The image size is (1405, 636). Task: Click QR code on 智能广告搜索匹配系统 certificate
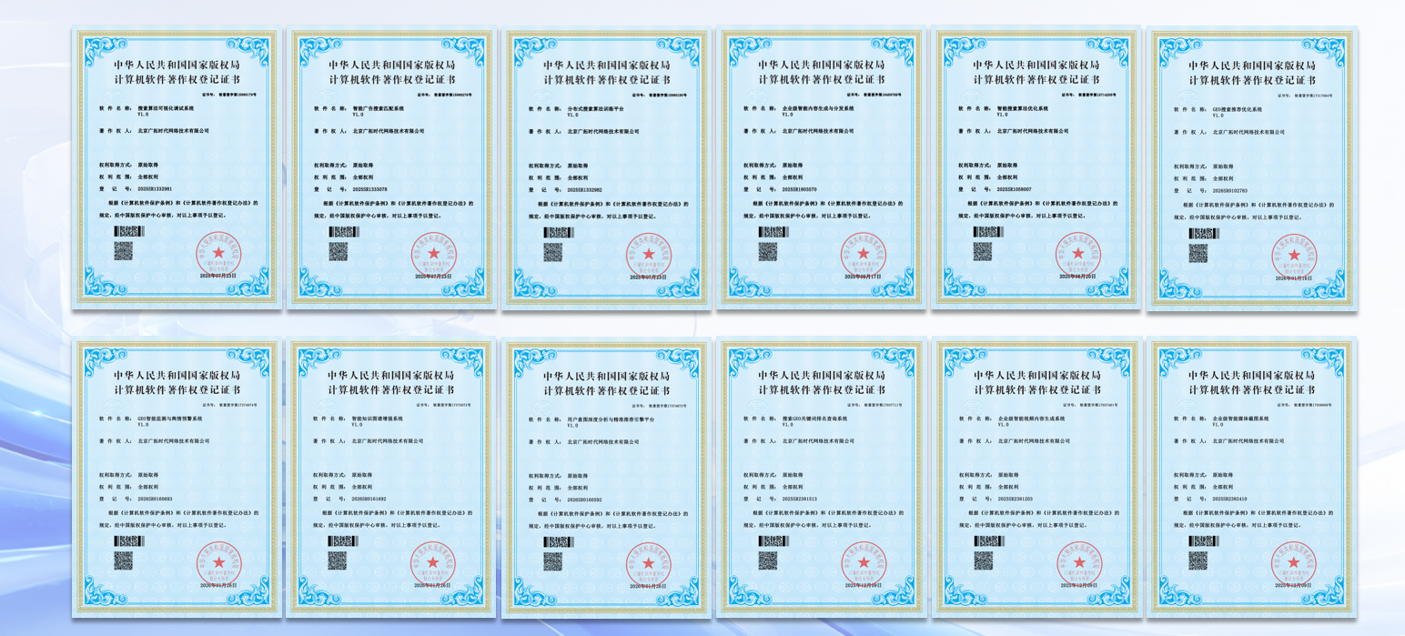[338, 252]
